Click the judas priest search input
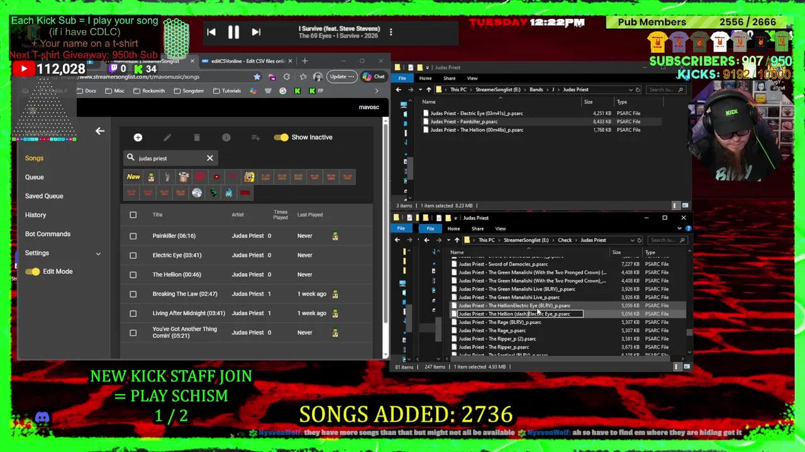 pyautogui.click(x=170, y=158)
